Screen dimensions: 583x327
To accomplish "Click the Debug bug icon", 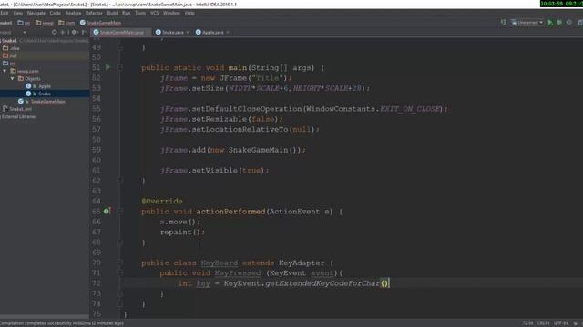I will 559,23.
